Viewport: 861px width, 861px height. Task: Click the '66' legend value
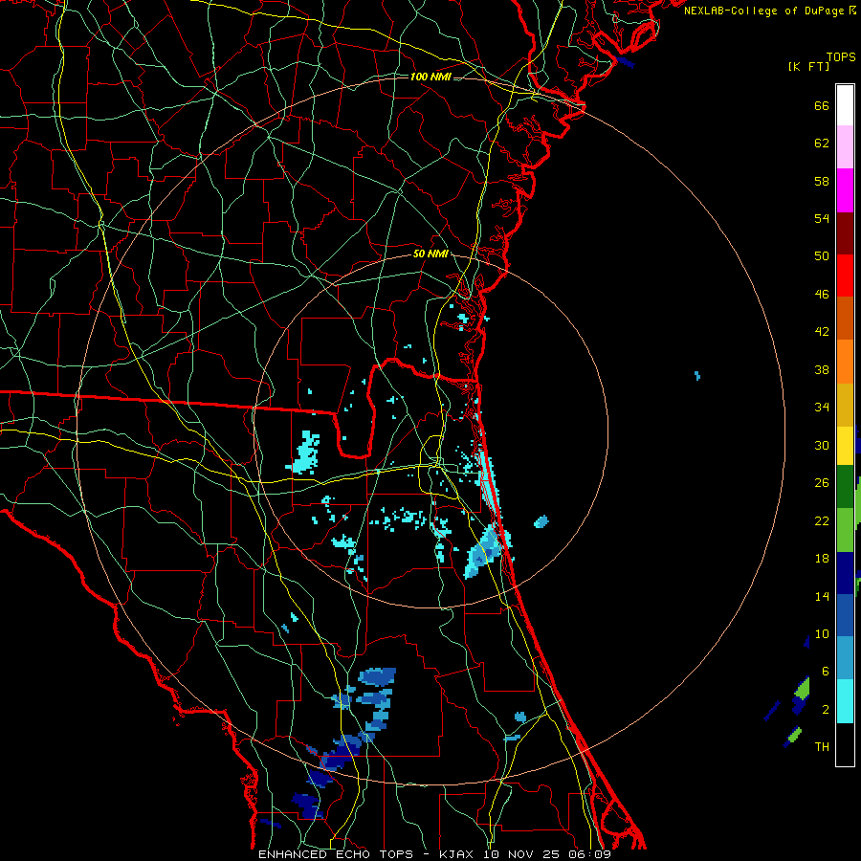tap(822, 105)
